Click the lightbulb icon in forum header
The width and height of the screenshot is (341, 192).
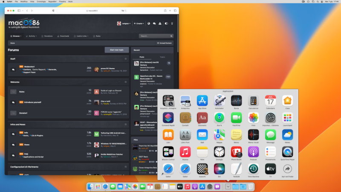pyautogui.click(x=172, y=23)
